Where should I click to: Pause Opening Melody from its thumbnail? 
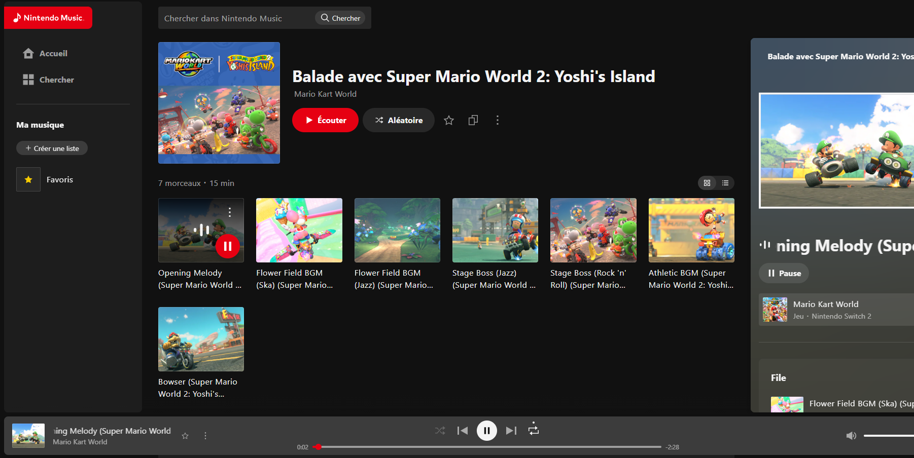[228, 246]
